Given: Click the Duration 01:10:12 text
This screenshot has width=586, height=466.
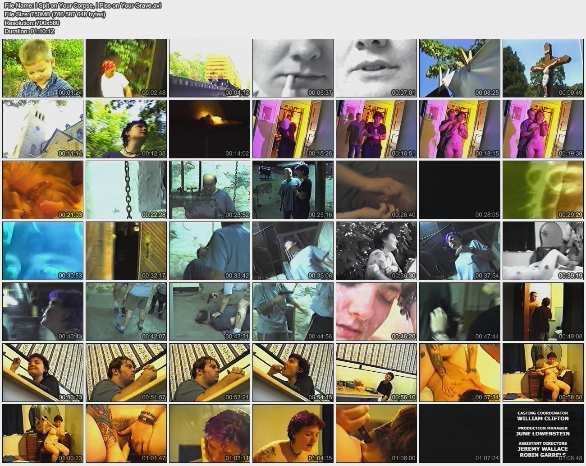Looking at the screenshot, I should [29, 31].
